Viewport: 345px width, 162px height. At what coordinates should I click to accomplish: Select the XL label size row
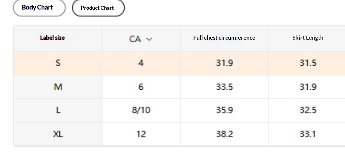click(58, 134)
